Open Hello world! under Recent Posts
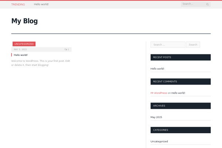The height and width of the screenshot is (148, 222). point(157,69)
